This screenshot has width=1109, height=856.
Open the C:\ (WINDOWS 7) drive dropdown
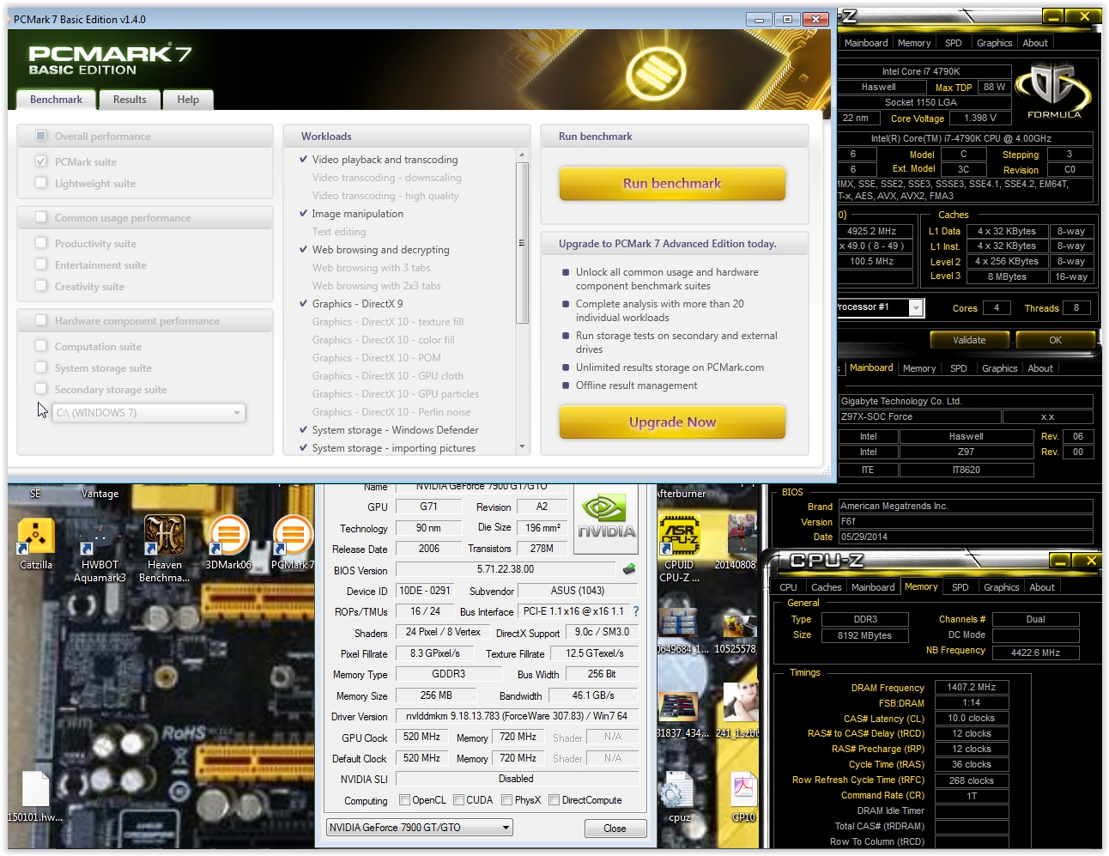148,413
